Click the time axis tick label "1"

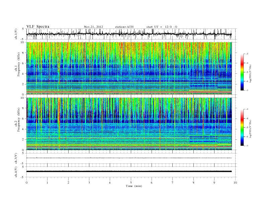click(x=47, y=183)
